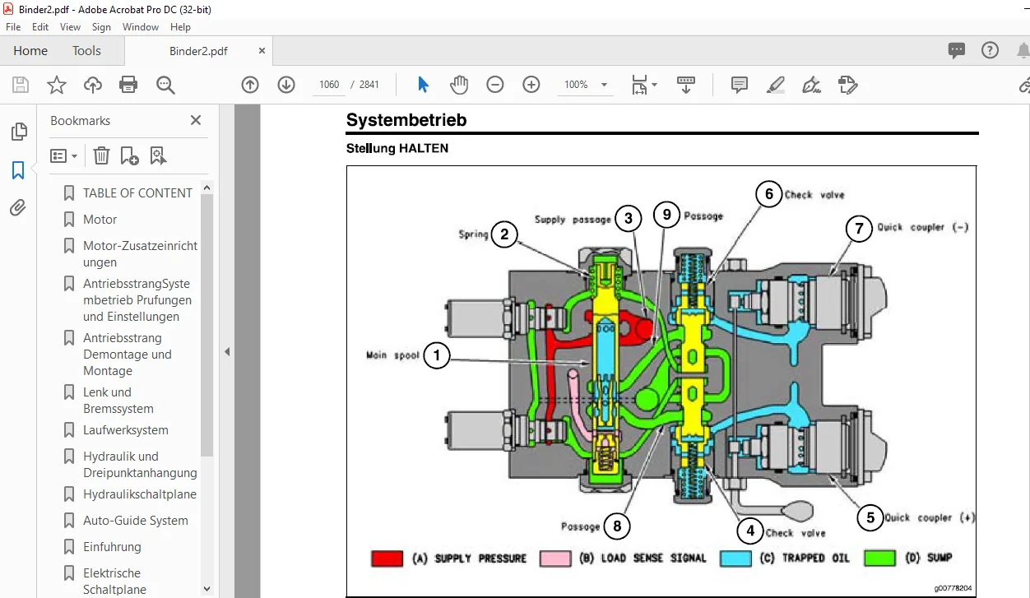1030x598 pixels.
Task: Jump to the Motor bookmark
Action: click(x=100, y=219)
